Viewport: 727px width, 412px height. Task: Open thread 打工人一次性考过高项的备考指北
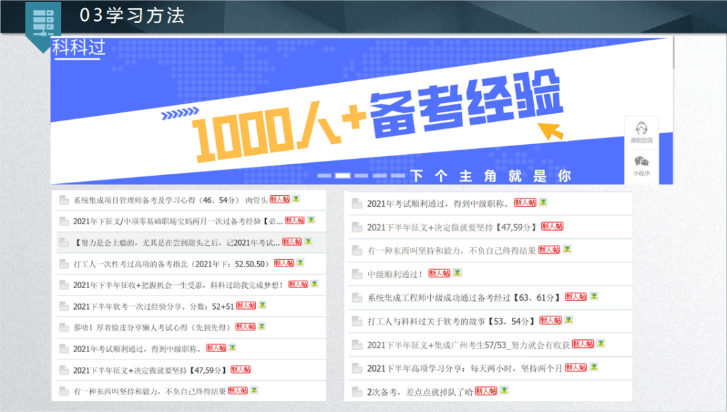point(171,264)
